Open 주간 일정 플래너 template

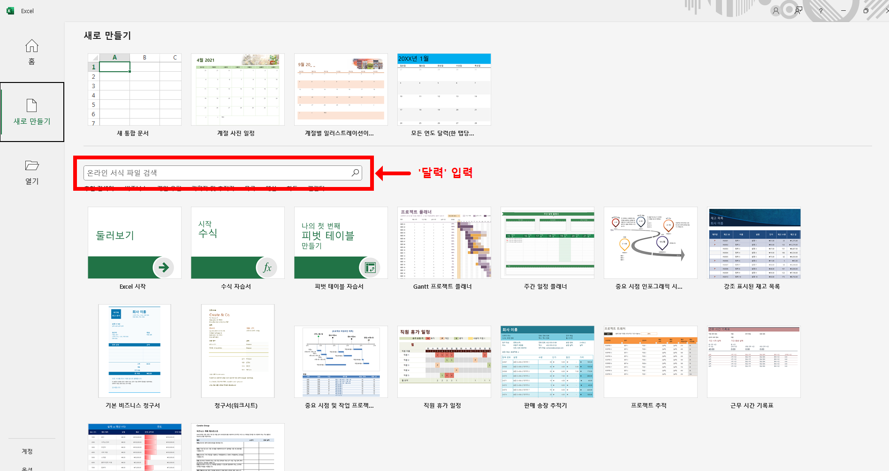[x=547, y=243]
